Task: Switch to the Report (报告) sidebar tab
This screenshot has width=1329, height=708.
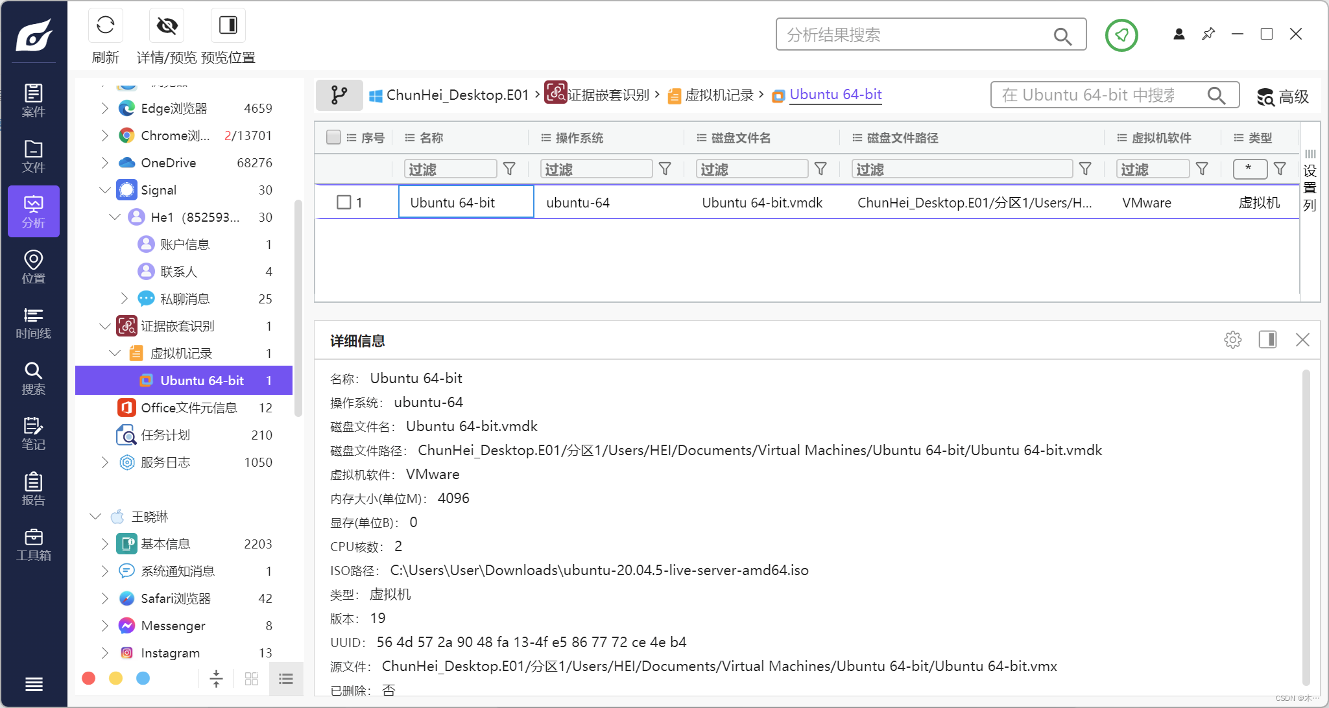Action: 33,490
